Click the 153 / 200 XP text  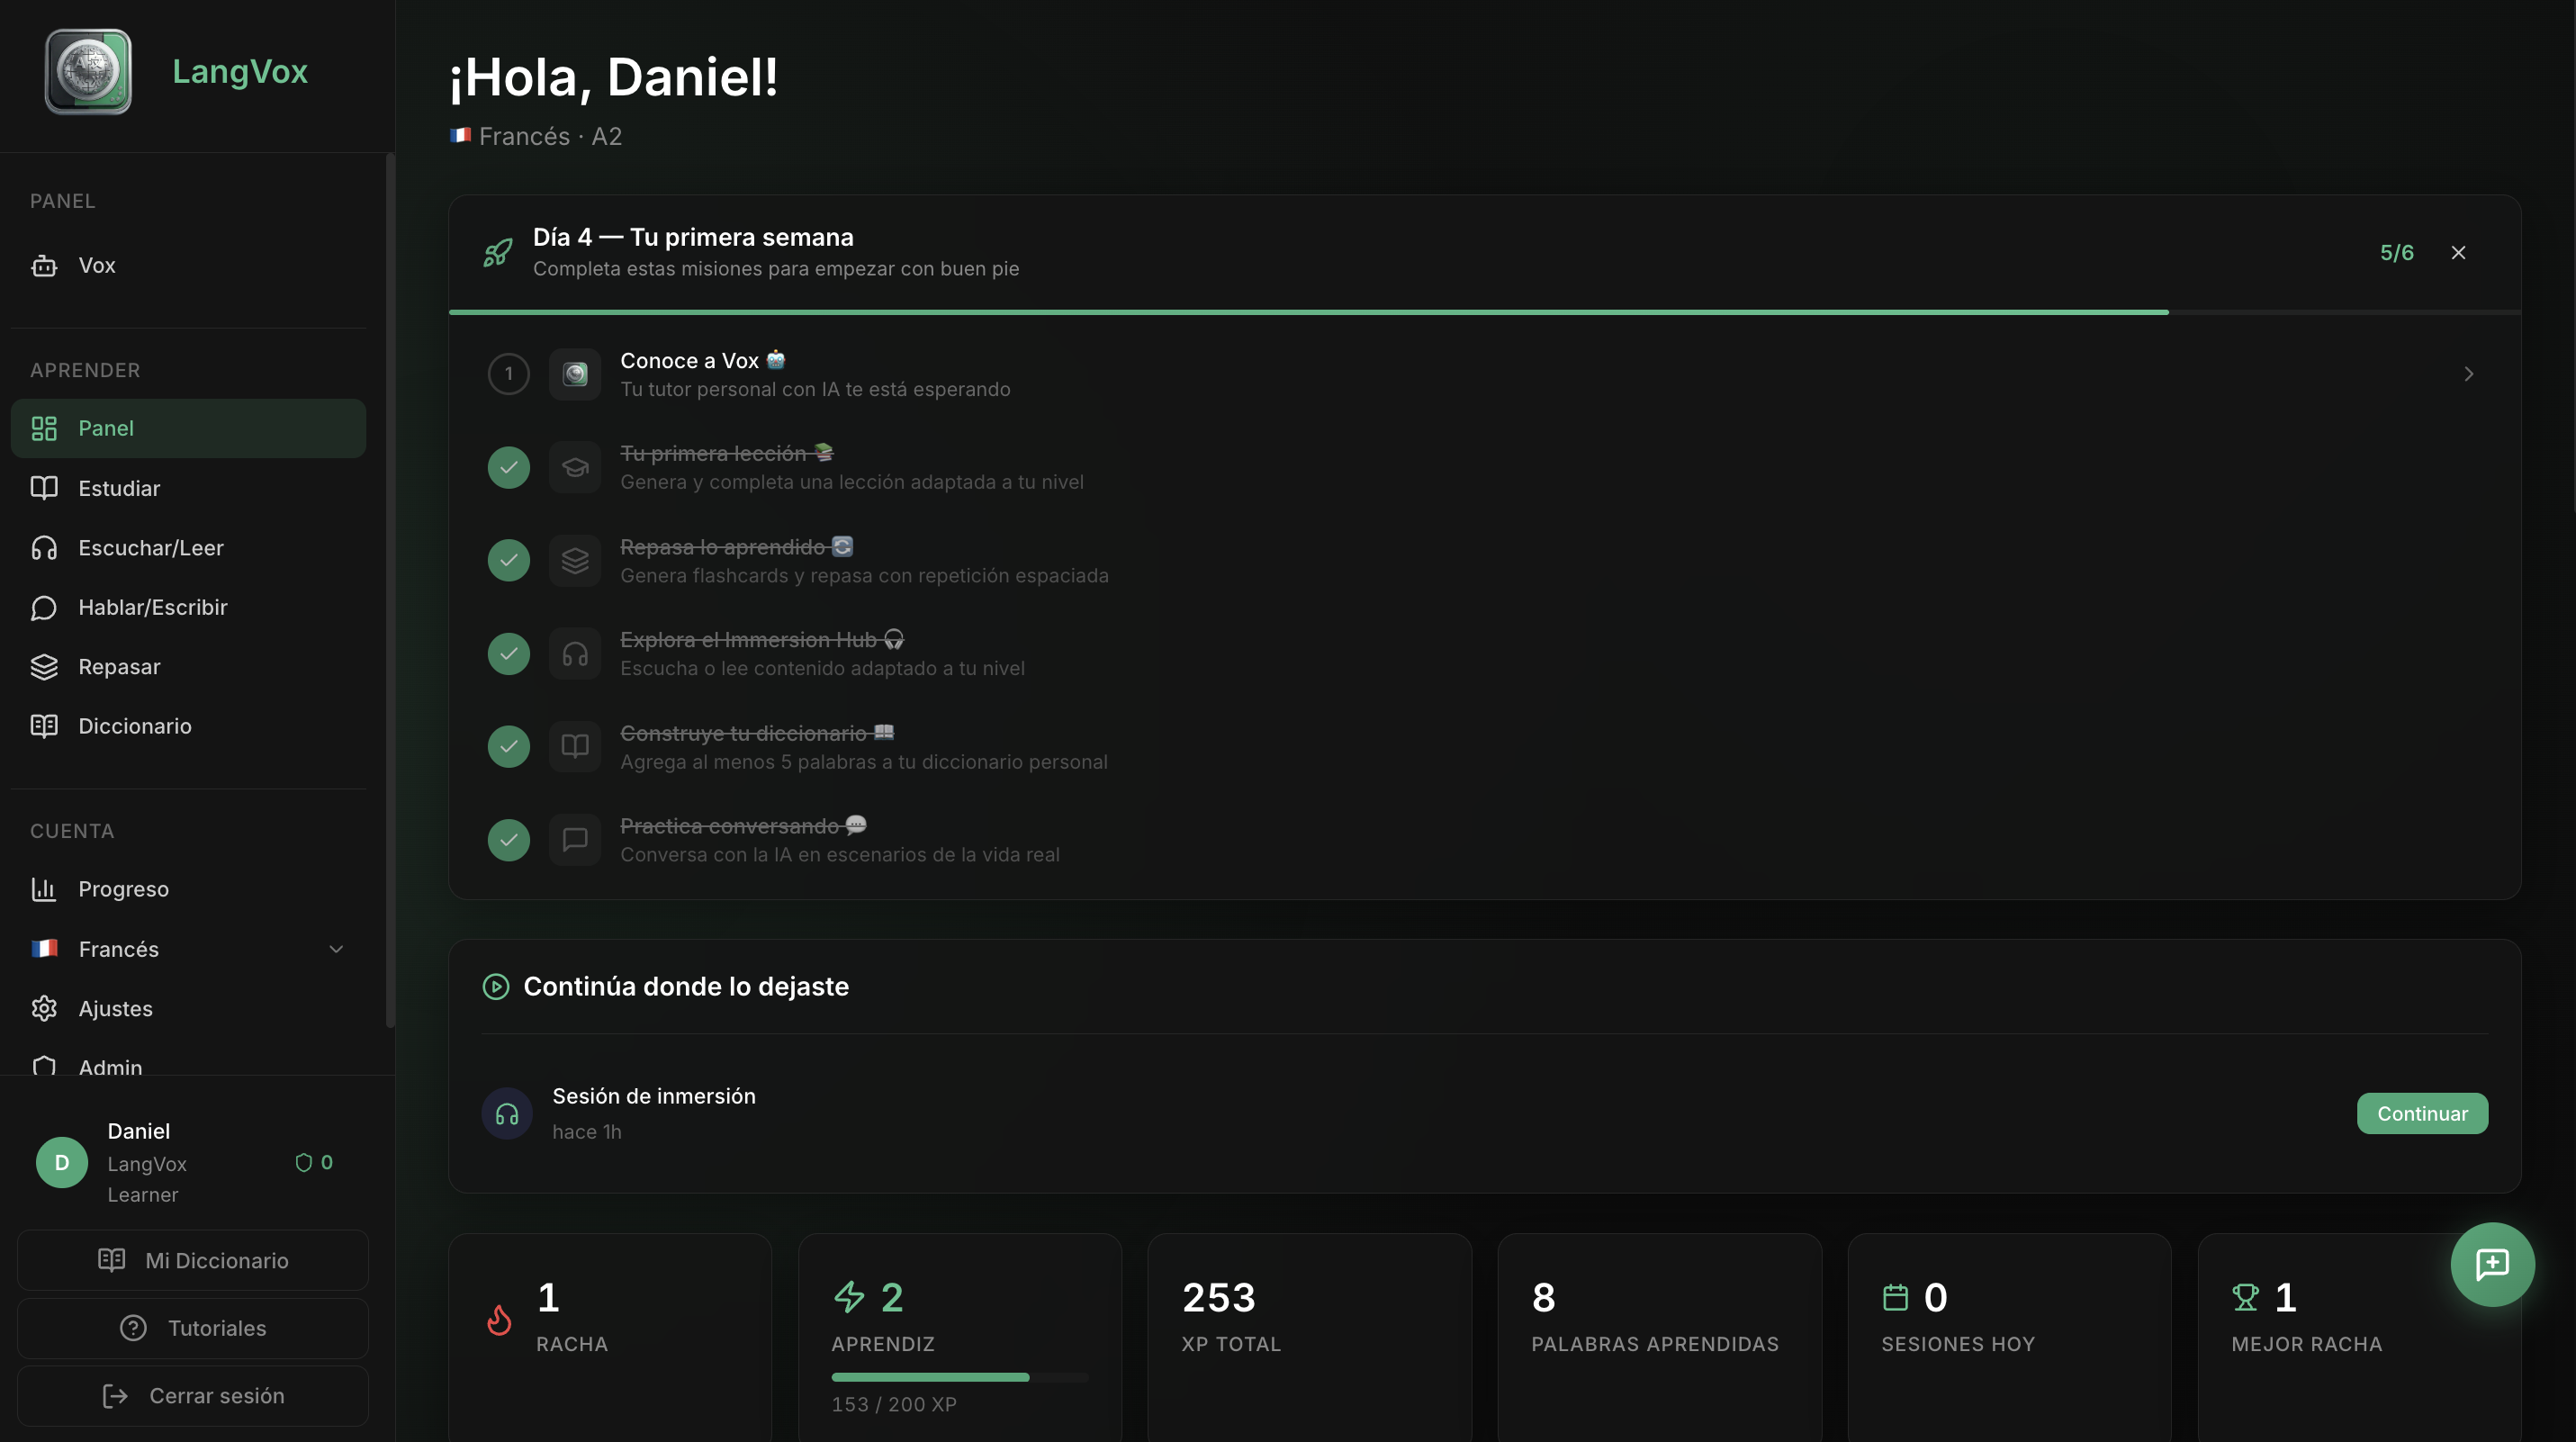pyautogui.click(x=894, y=1404)
